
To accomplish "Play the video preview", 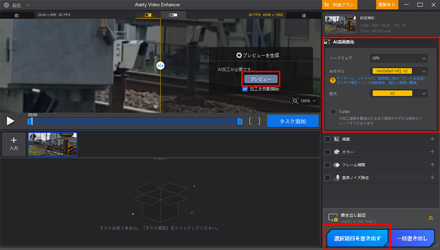I will (10, 121).
